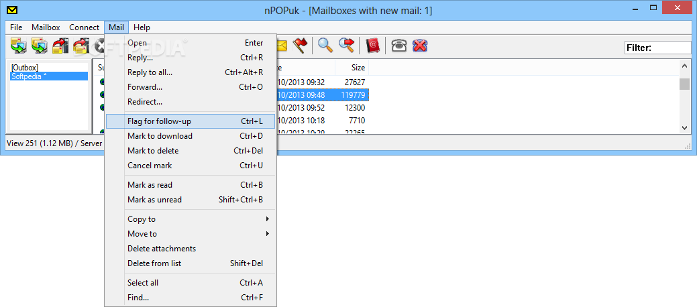Choose Cancel mark
697x307 pixels.
(x=191, y=166)
